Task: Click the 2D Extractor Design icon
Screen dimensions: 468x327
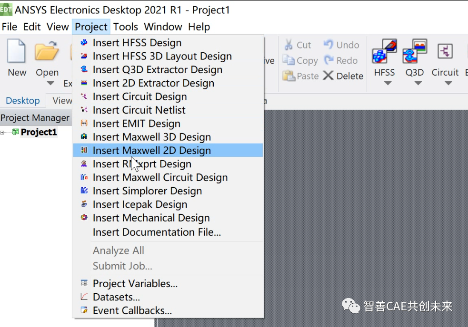Action: click(84, 83)
